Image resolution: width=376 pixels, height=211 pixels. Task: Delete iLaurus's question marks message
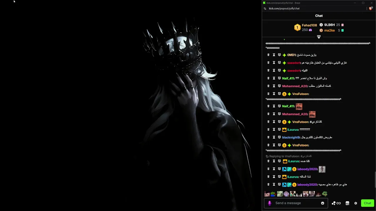[268, 130]
